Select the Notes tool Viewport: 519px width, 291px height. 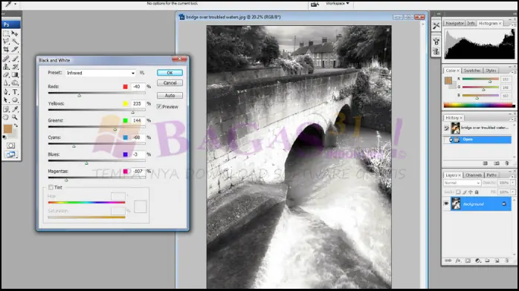point(6,109)
